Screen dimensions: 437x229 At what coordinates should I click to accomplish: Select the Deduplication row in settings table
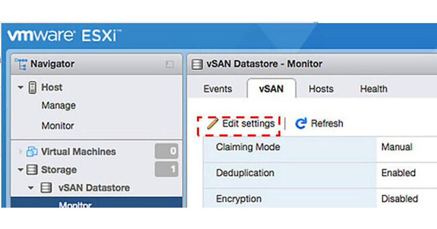pyautogui.click(x=245, y=173)
